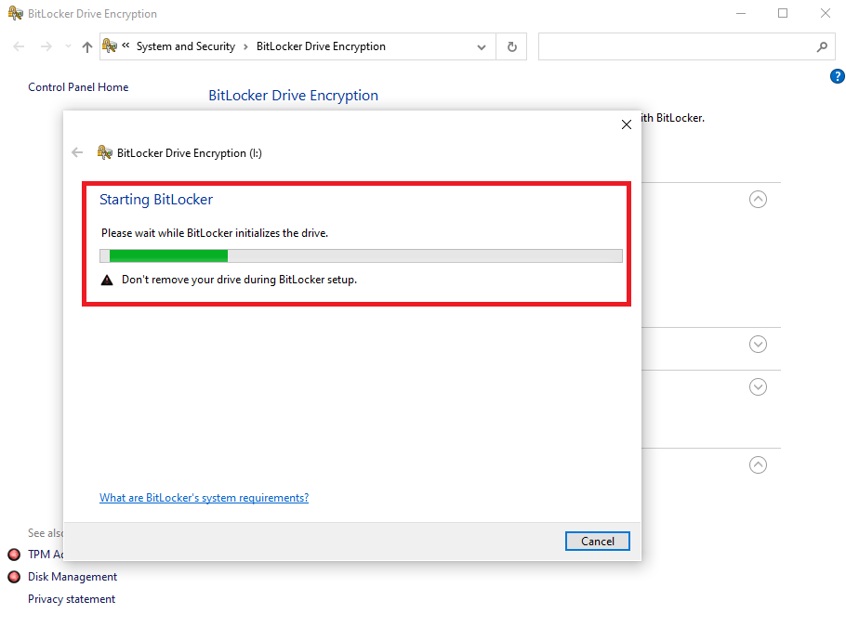
Task: Collapse the topmost drive section chevron
Action: (758, 199)
